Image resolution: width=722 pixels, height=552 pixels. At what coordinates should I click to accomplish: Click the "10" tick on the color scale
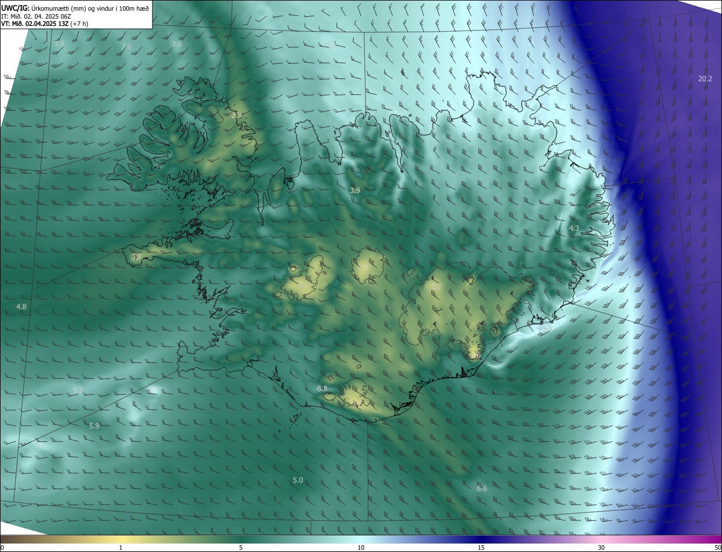tap(361, 547)
